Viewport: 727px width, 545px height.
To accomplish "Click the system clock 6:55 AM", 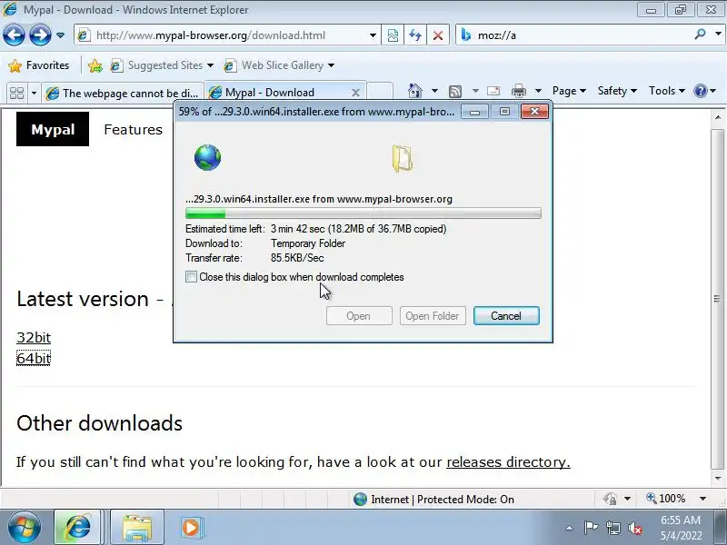I will (681, 520).
